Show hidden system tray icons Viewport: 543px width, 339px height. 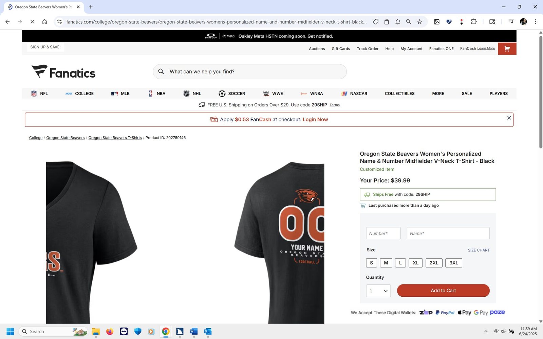coord(486,331)
